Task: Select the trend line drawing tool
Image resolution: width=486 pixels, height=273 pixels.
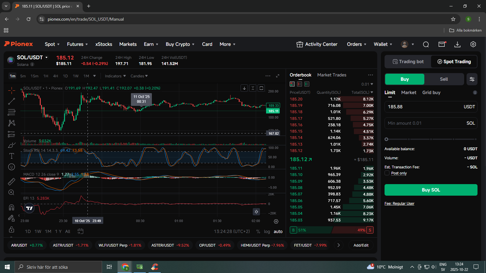Action: tap(12, 101)
